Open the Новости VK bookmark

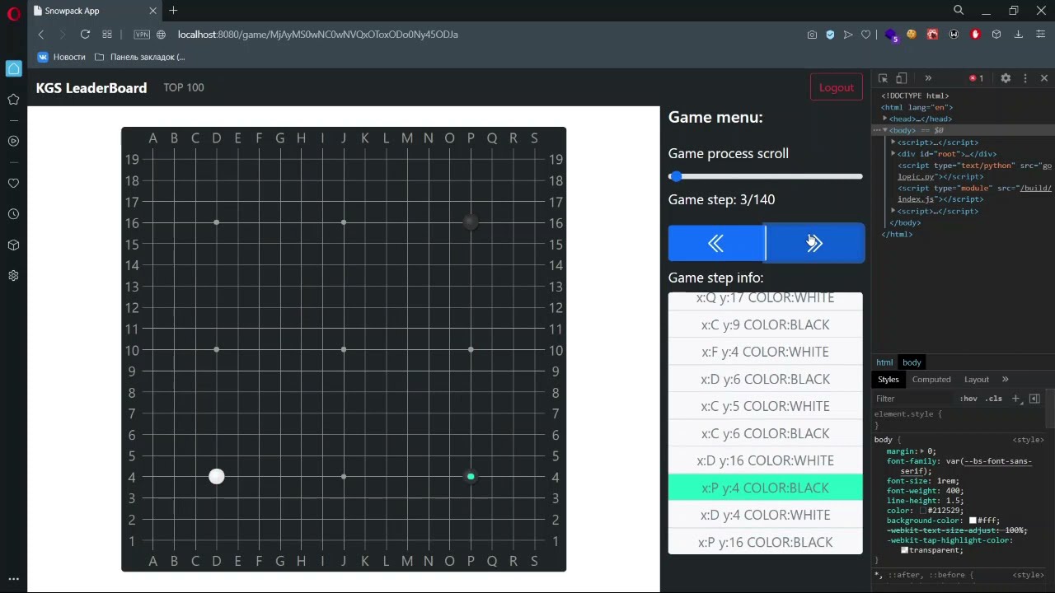[62, 57]
